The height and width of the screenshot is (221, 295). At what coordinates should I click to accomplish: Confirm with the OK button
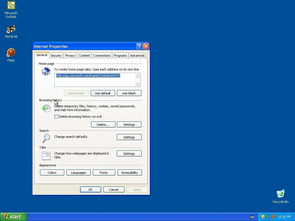pos(90,190)
